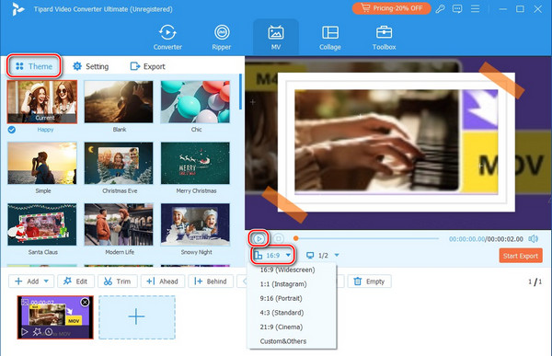
Task: Click the Edit button
Action: 75,281
